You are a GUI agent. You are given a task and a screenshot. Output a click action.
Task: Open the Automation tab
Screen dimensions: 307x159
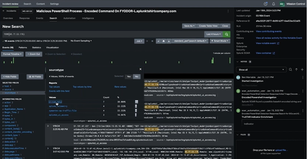point(69,18)
